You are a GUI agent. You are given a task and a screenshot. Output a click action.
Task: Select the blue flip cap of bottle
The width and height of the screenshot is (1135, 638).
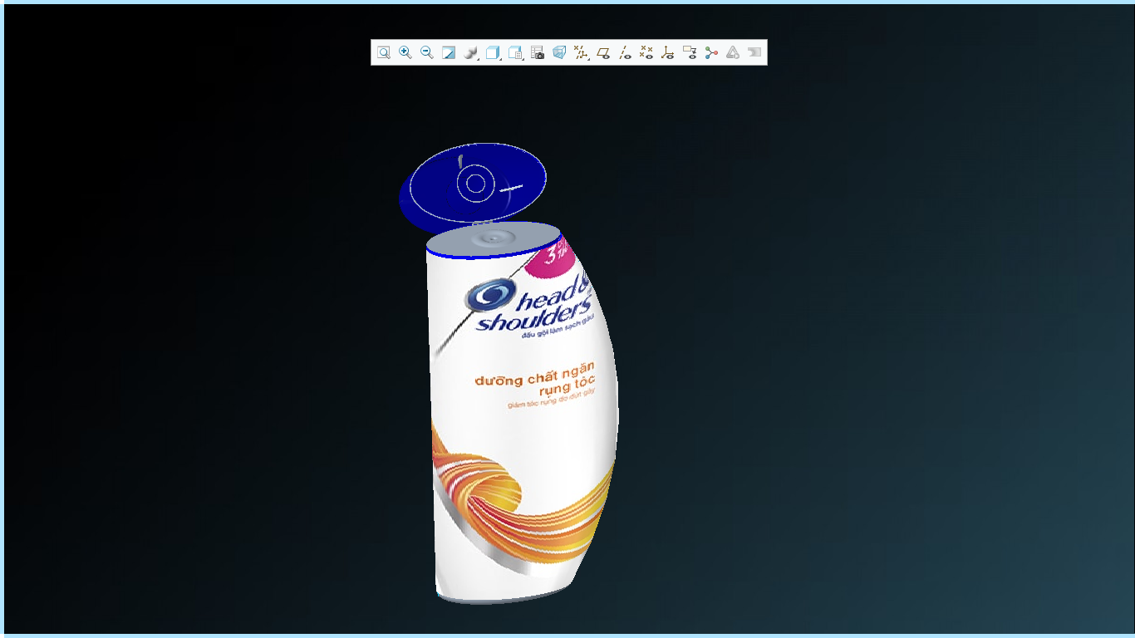(474, 187)
